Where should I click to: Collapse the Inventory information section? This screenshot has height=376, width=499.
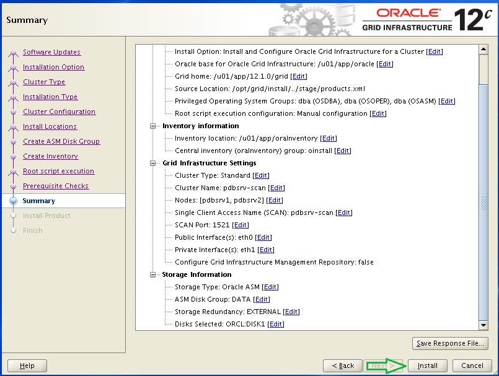point(152,126)
